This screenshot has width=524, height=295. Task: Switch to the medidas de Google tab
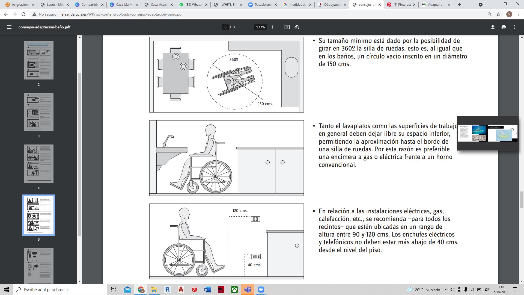(296, 5)
